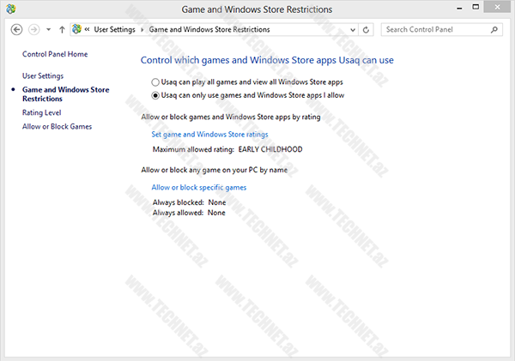The height and width of the screenshot is (361, 515).
Task: Open the recent locations dropdown arrow
Action: tap(49, 29)
